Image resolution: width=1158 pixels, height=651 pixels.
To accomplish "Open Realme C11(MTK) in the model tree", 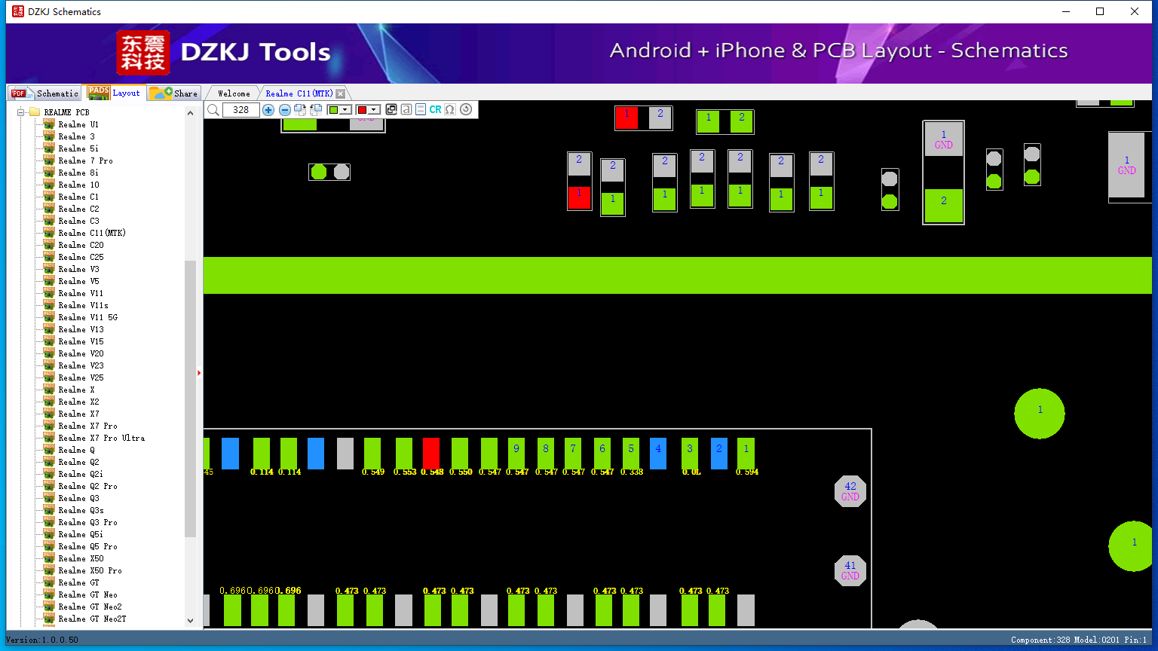I will coord(92,233).
